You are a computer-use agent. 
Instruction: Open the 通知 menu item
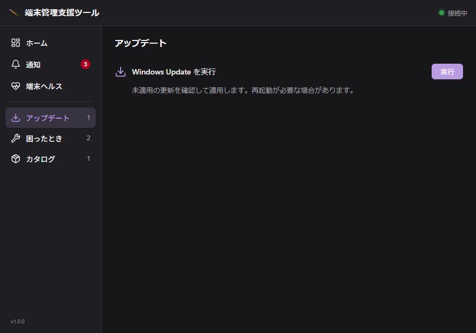[50, 64]
